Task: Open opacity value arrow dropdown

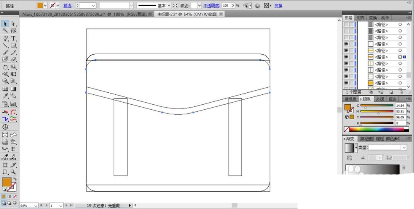Action: pos(233,5)
